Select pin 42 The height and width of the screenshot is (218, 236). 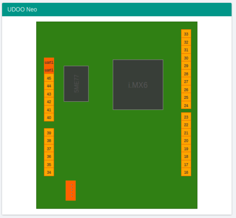click(49, 102)
